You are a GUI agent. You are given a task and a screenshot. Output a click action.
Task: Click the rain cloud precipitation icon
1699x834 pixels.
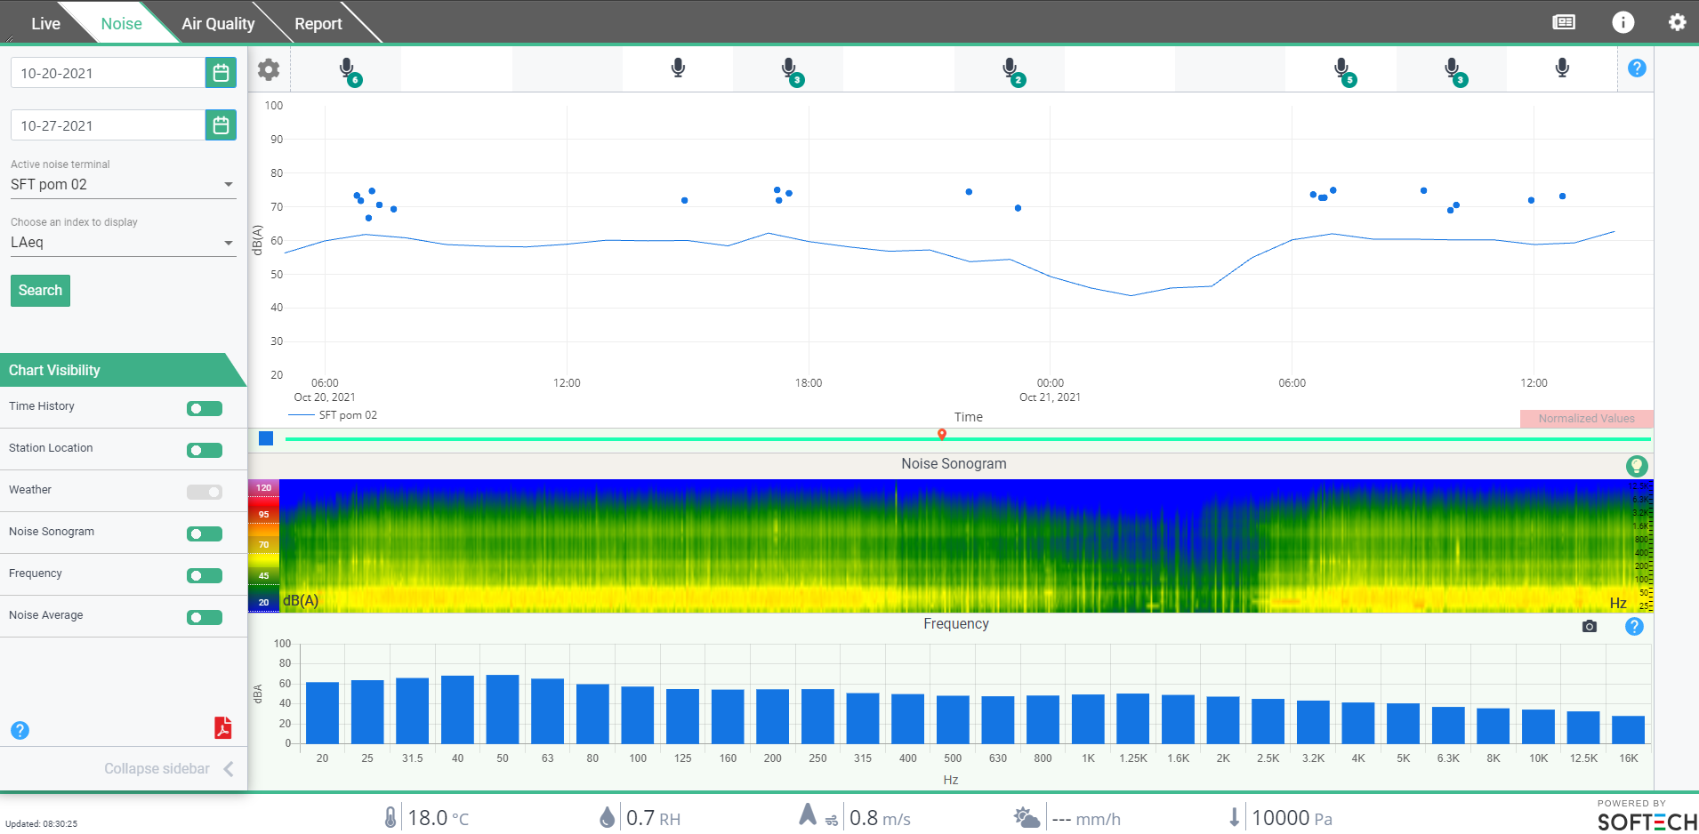pos(1027,817)
